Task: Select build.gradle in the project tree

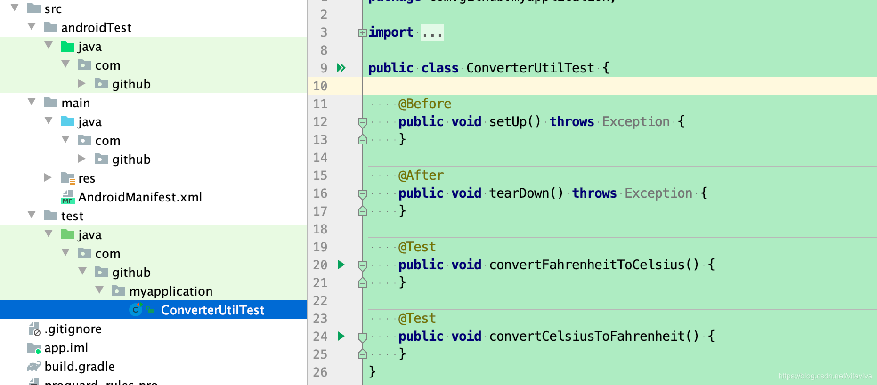Action: point(80,366)
